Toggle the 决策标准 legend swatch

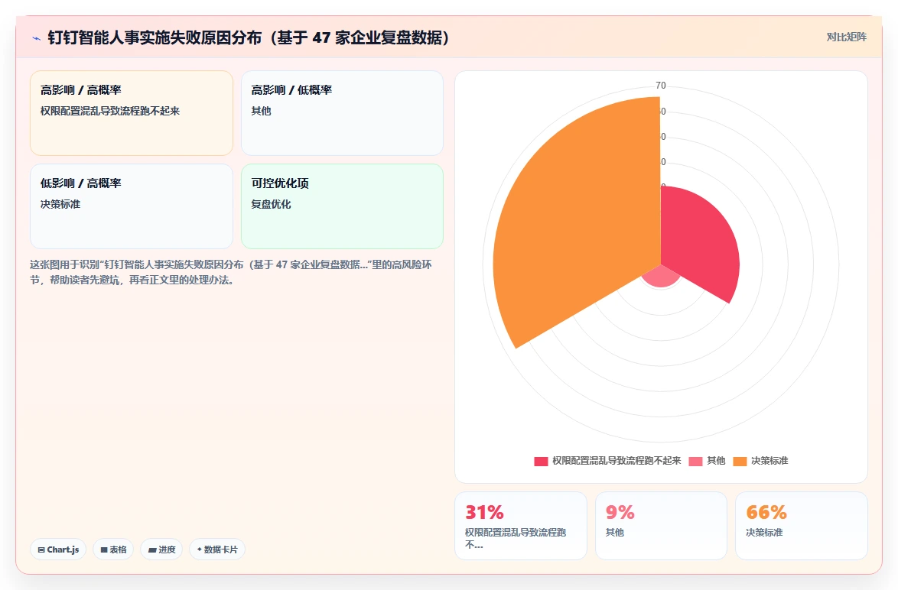(x=740, y=462)
